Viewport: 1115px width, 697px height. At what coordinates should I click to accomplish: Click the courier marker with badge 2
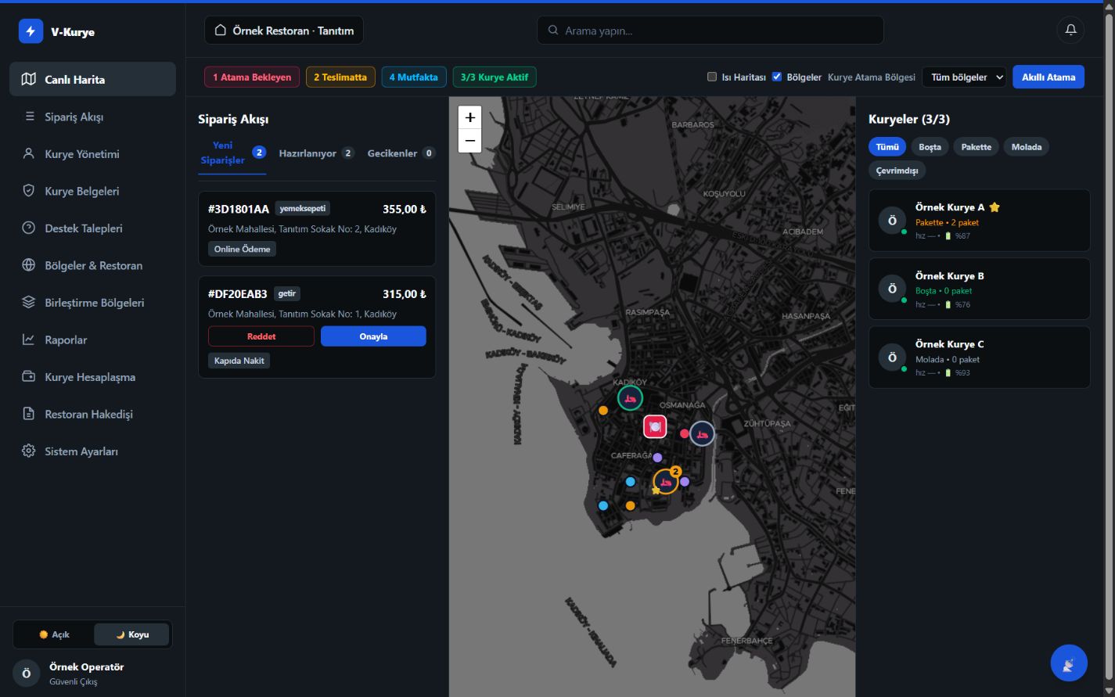tap(666, 482)
